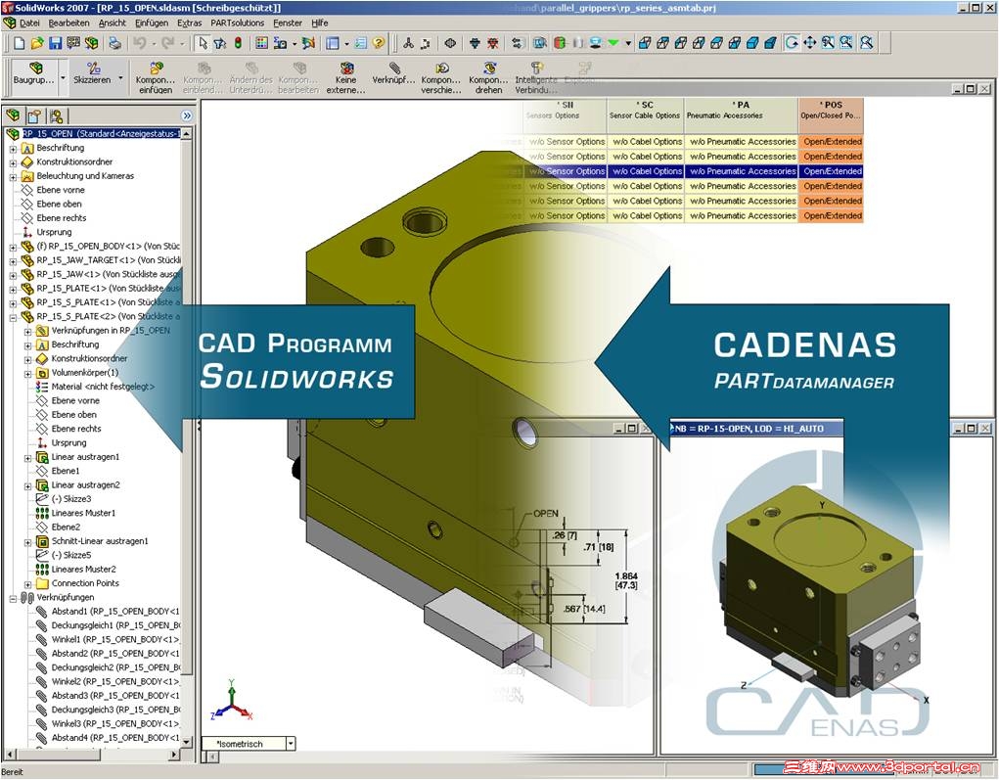The height and width of the screenshot is (780, 999).
Task: Open the help question mark icon
Action: click(379, 43)
